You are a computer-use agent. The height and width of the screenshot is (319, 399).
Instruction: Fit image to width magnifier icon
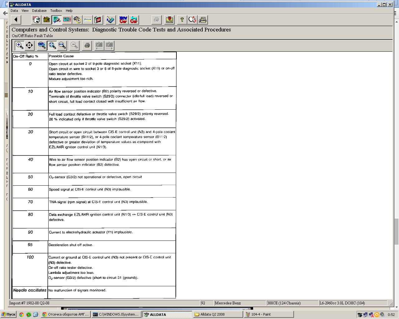click(x=62, y=45)
